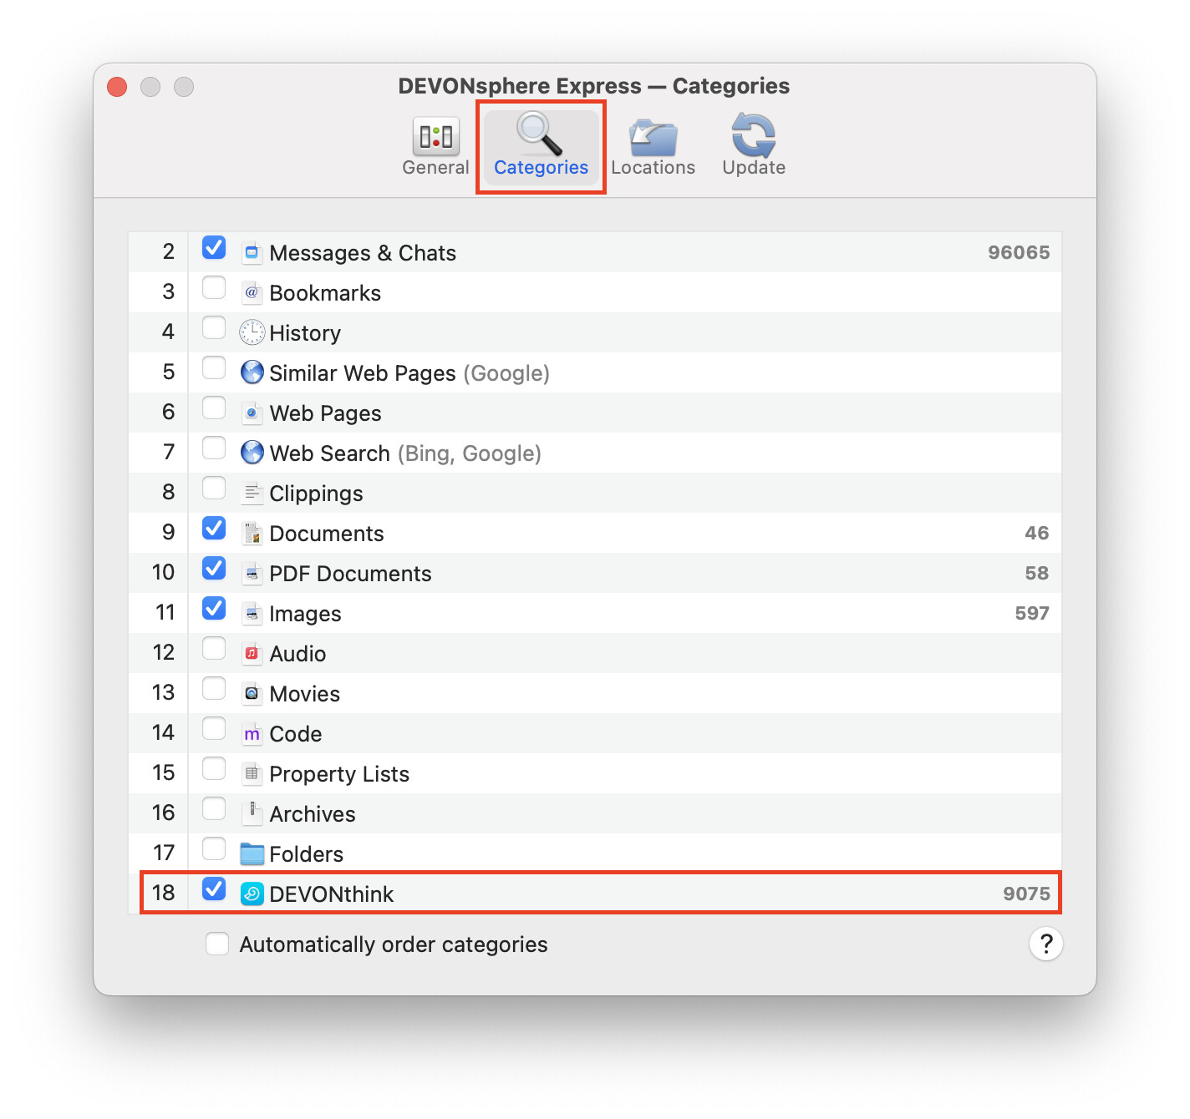The width and height of the screenshot is (1190, 1119).
Task: Click the Audio music icon
Action: [x=252, y=653]
